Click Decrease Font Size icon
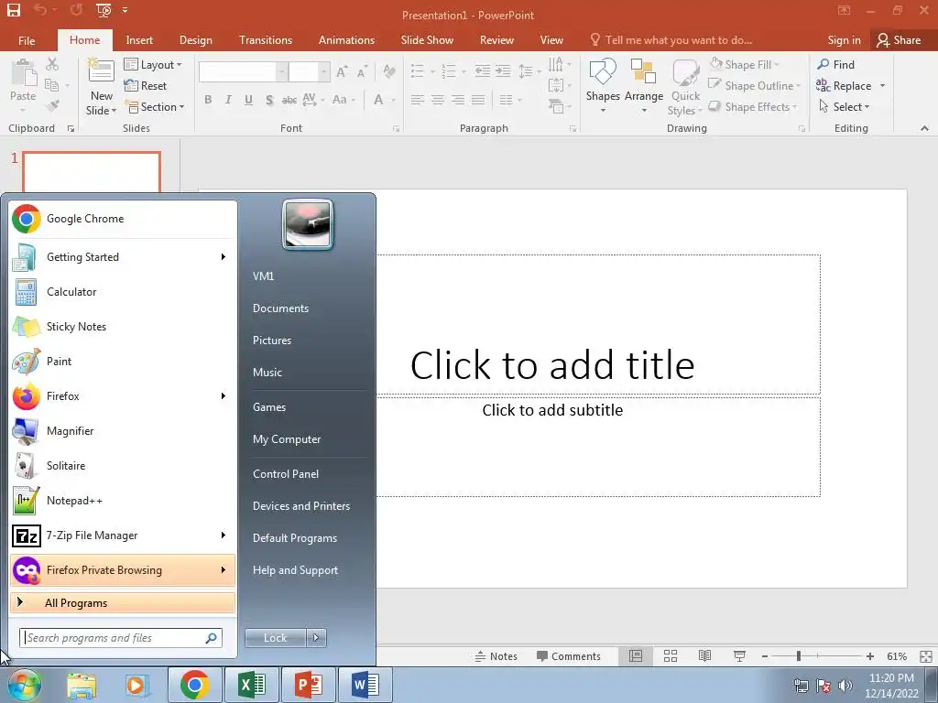 pos(362,72)
